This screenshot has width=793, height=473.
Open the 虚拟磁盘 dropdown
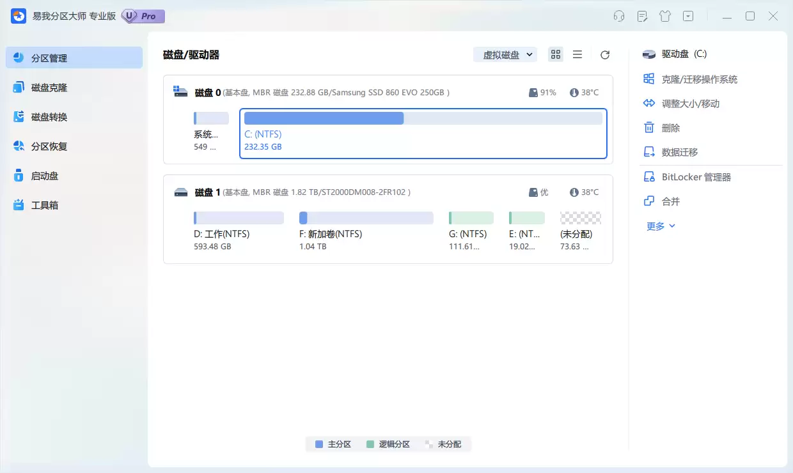click(x=505, y=54)
